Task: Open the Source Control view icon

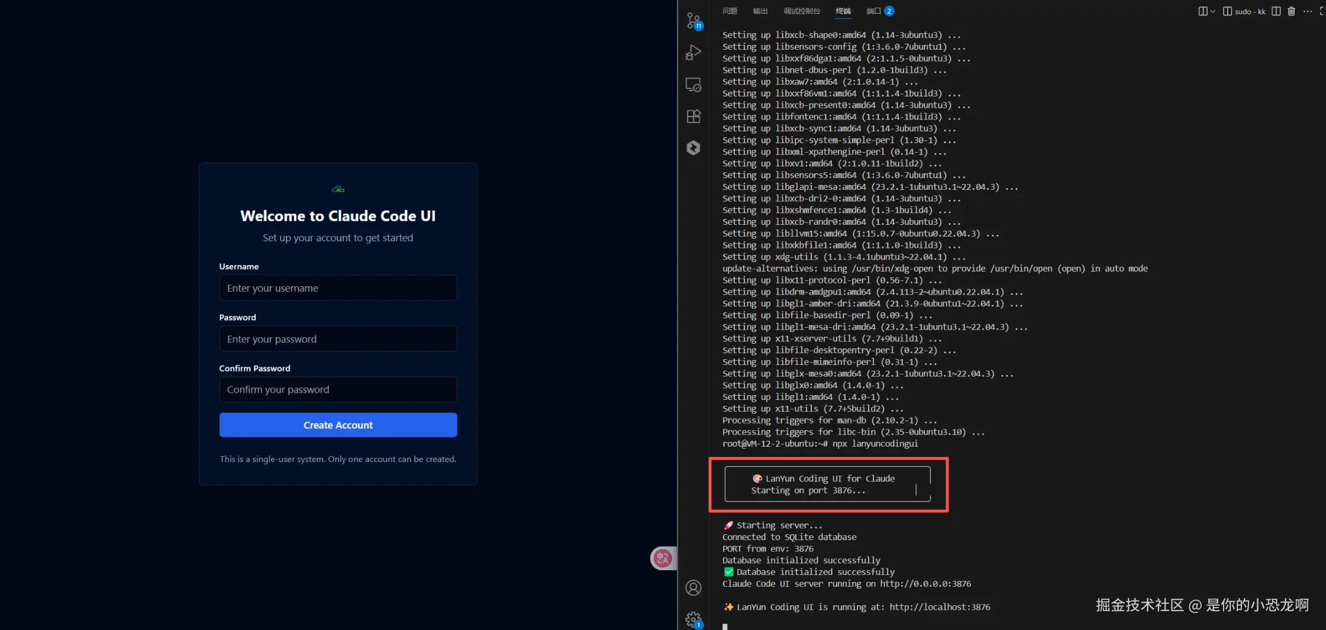Action: tap(694, 21)
